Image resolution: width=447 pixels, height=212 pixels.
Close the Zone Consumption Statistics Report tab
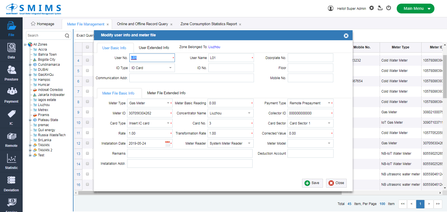240,25
